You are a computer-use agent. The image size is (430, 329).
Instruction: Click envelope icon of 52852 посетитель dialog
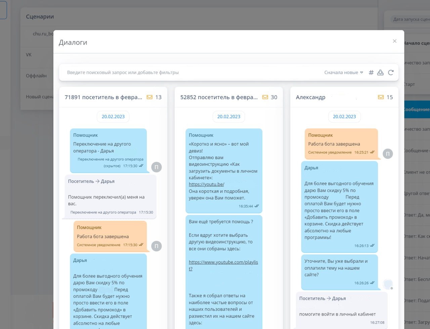coord(265,97)
